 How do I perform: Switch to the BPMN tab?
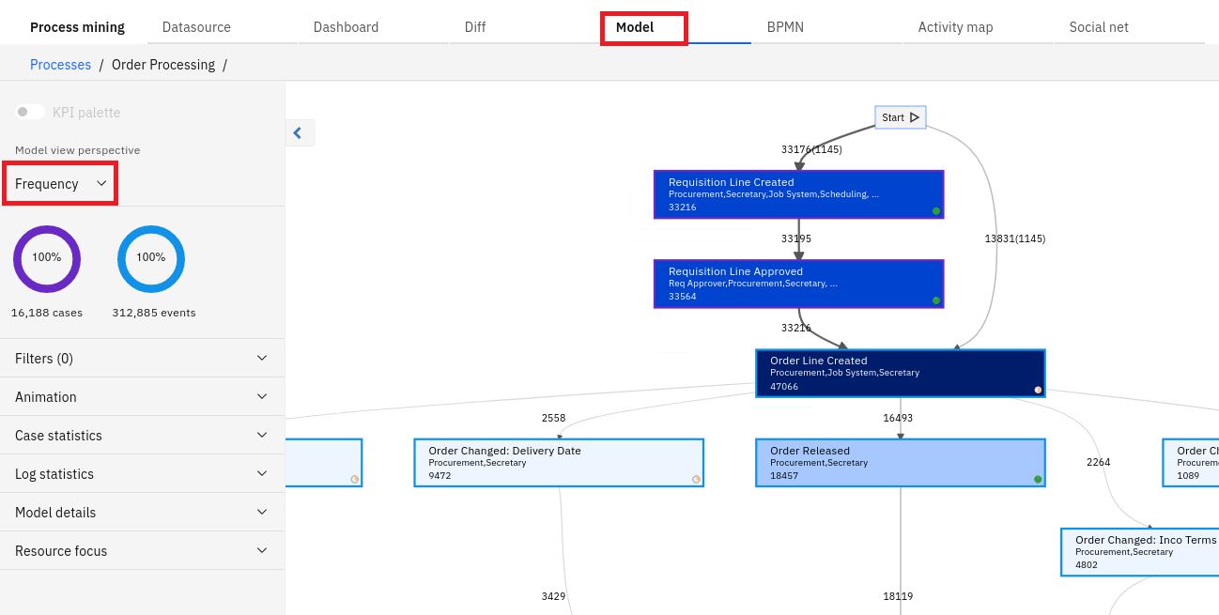coord(785,27)
